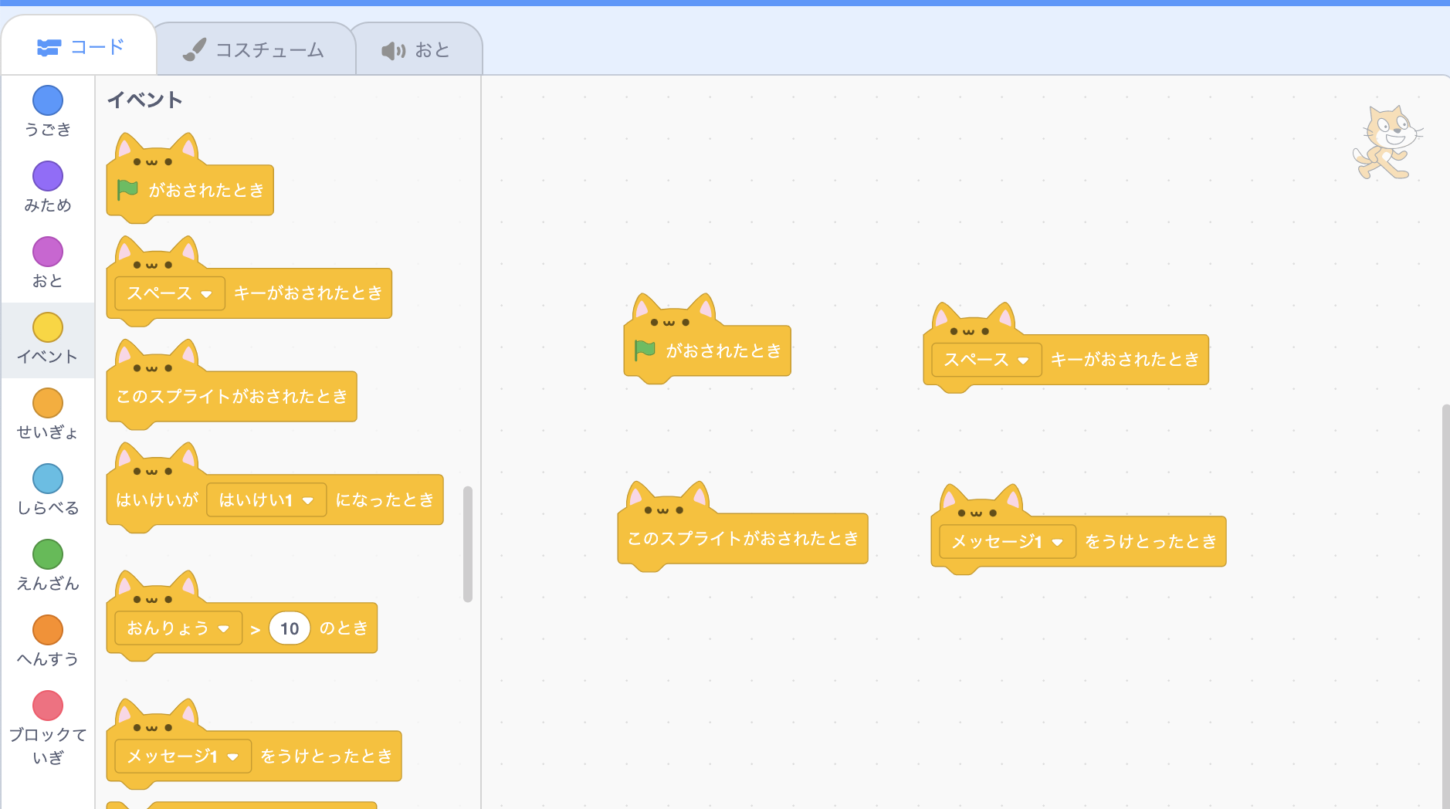Click になったとき text on backdrop block
The height and width of the screenshot is (809, 1450).
click(x=385, y=500)
